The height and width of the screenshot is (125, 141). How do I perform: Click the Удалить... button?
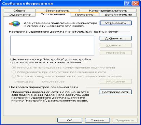click(x=116, y=46)
